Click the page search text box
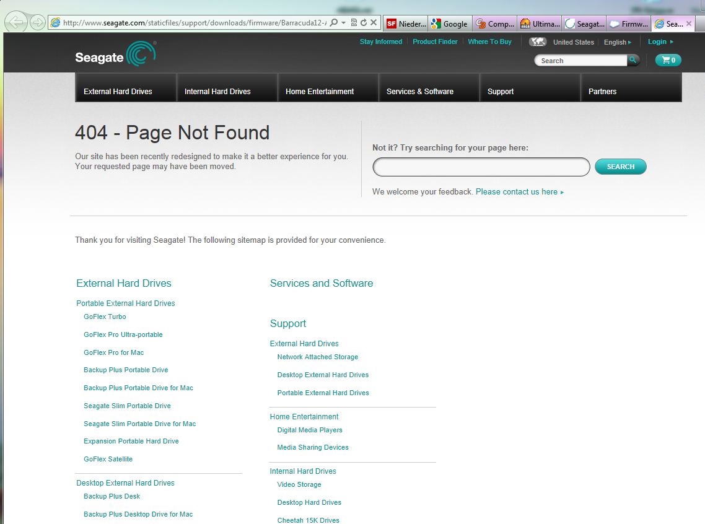Screen dimensions: 705x524 [481, 167]
